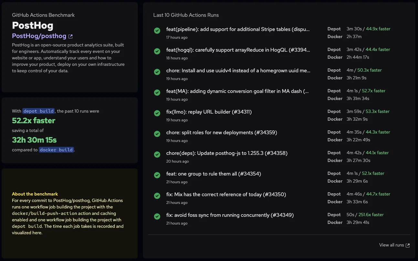The image size is (418, 261).
Task: Select the green status icon for the foss sync fix
Action: [x=157, y=216]
